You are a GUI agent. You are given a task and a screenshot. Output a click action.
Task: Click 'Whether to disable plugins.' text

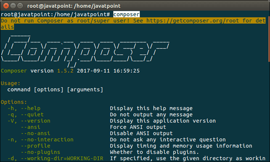(x=154, y=152)
